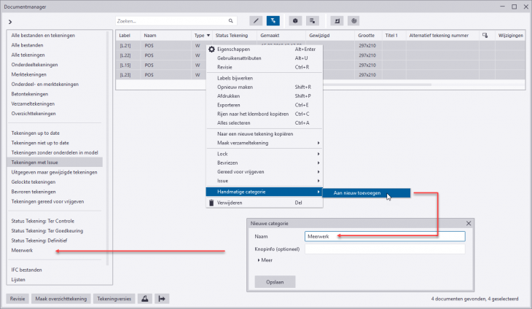Expand the sidebar collapse chevron
The image size is (532, 309).
pos(10,22)
